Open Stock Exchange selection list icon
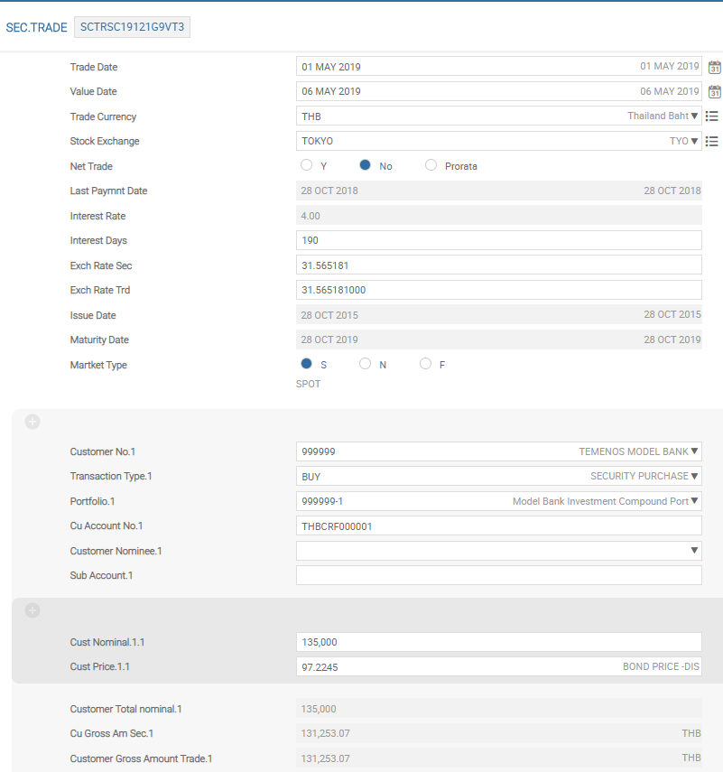The width and height of the screenshot is (723, 772). (x=712, y=141)
